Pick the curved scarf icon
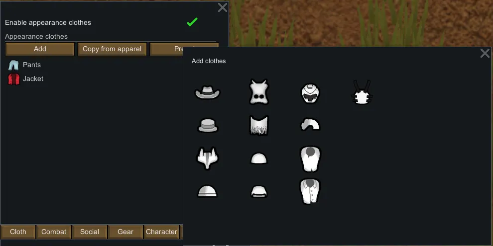The image size is (493, 246). pyautogui.click(x=310, y=125)
